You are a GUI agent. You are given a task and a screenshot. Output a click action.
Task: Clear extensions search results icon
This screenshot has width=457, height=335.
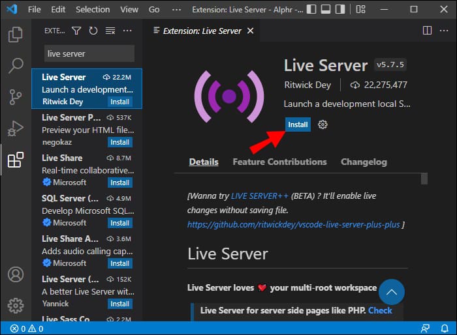[110, 31]
